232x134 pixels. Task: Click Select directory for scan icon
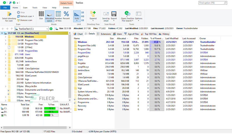[9, 14]
